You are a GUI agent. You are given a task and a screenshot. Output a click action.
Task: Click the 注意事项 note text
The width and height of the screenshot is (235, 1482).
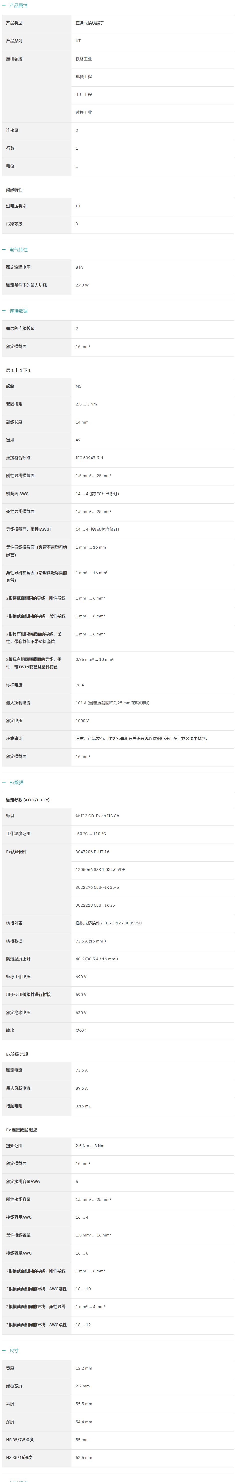click(141, 738)
